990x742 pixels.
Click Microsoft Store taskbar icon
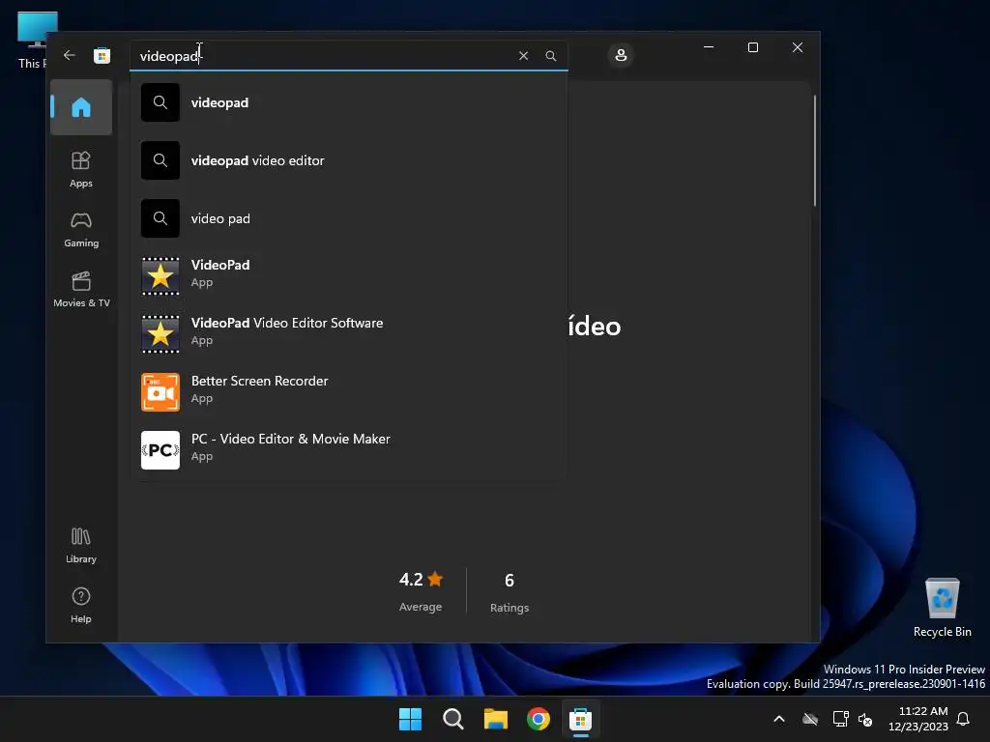pyautogui.click(x=580, y=719)
